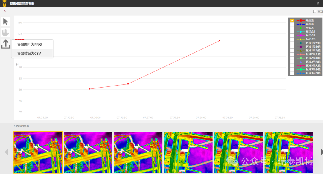Click the restore window icon

coord(318,4)
